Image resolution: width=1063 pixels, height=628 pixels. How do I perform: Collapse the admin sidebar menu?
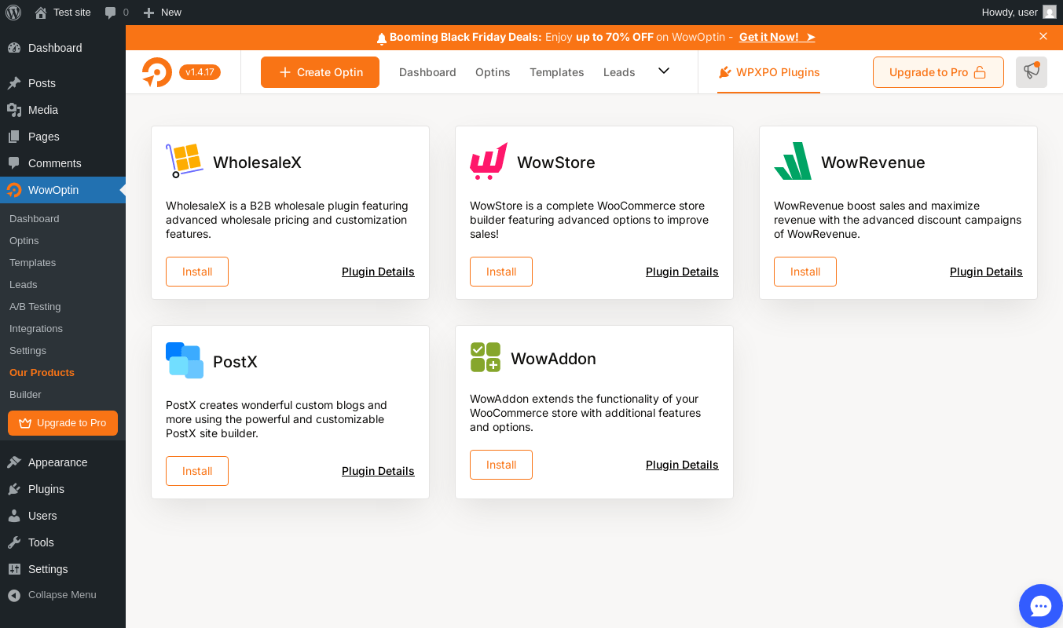(x=63, y=595)
